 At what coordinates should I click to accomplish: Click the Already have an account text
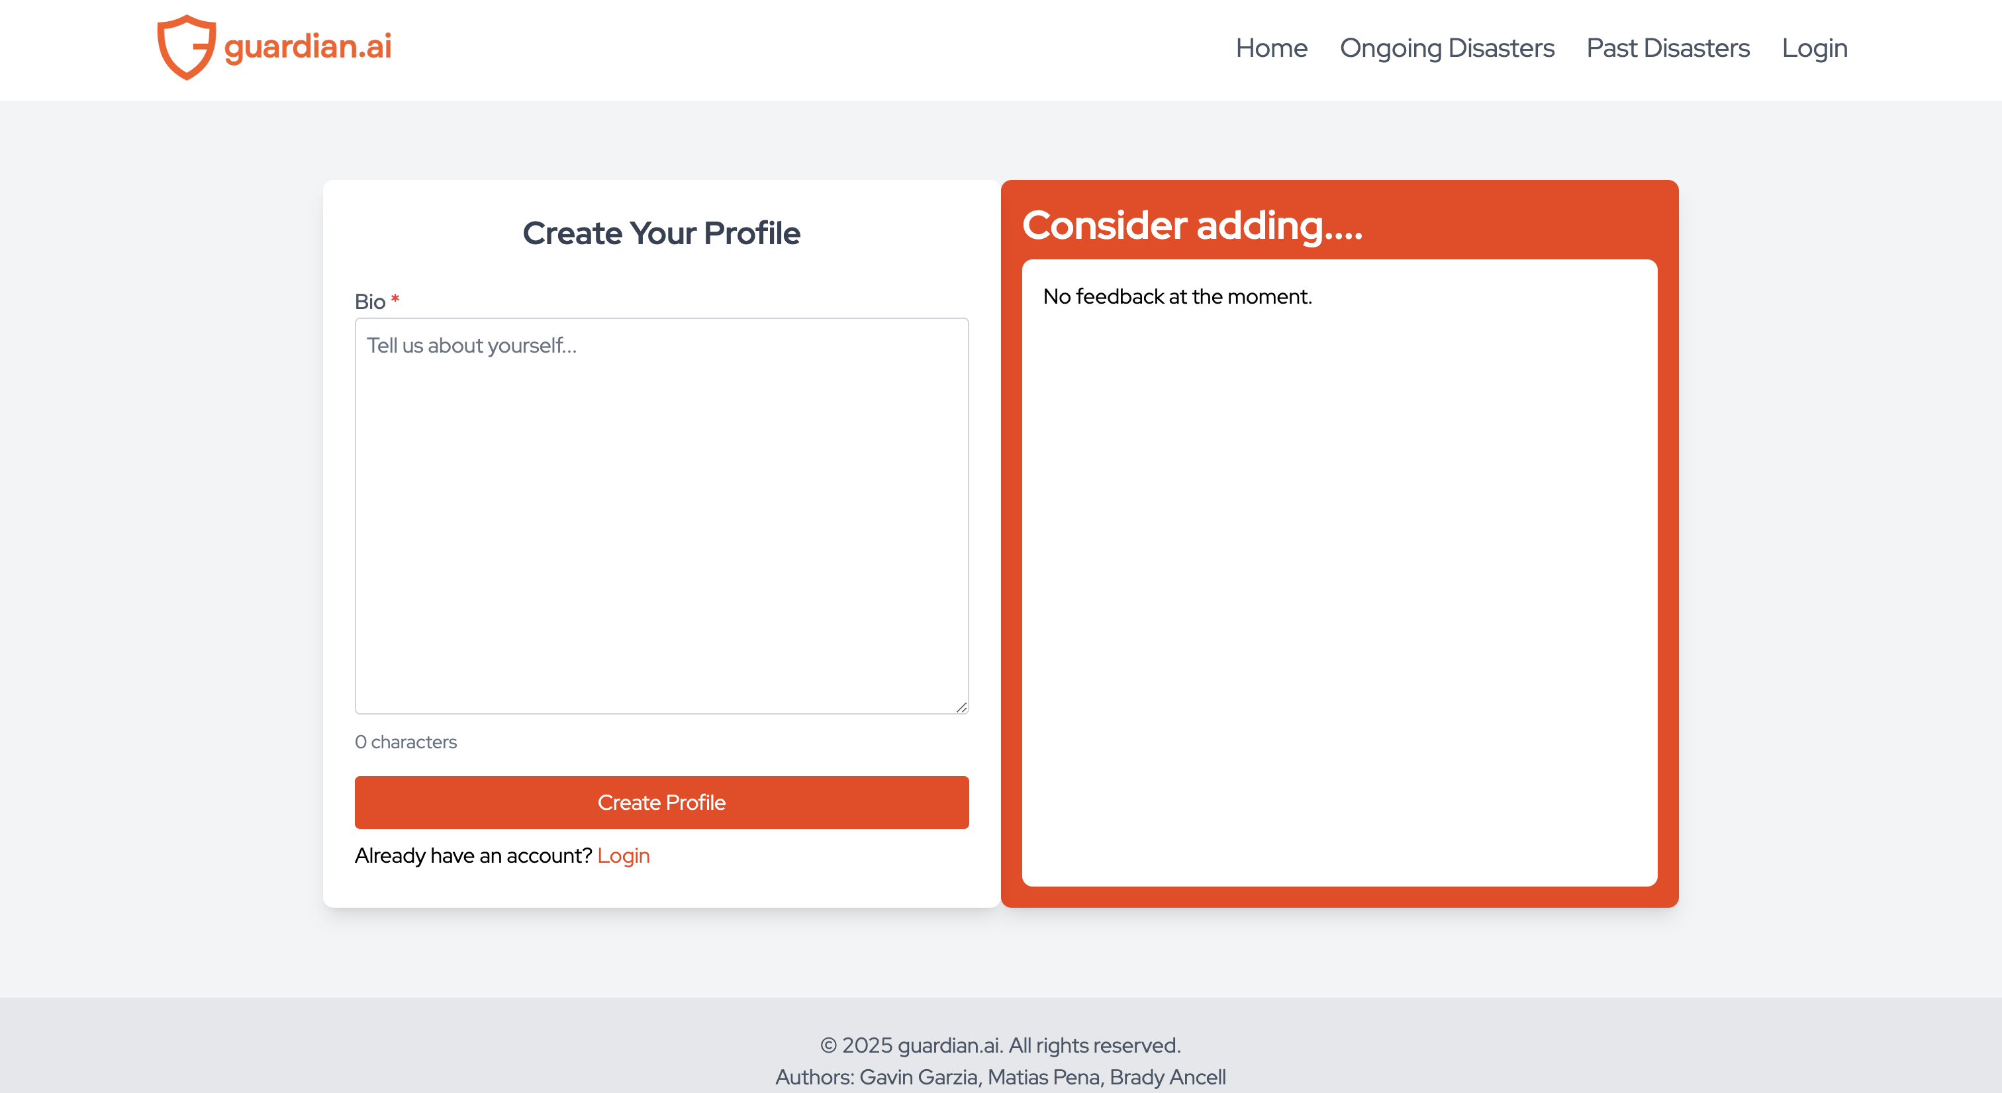(x=473, y=855)
